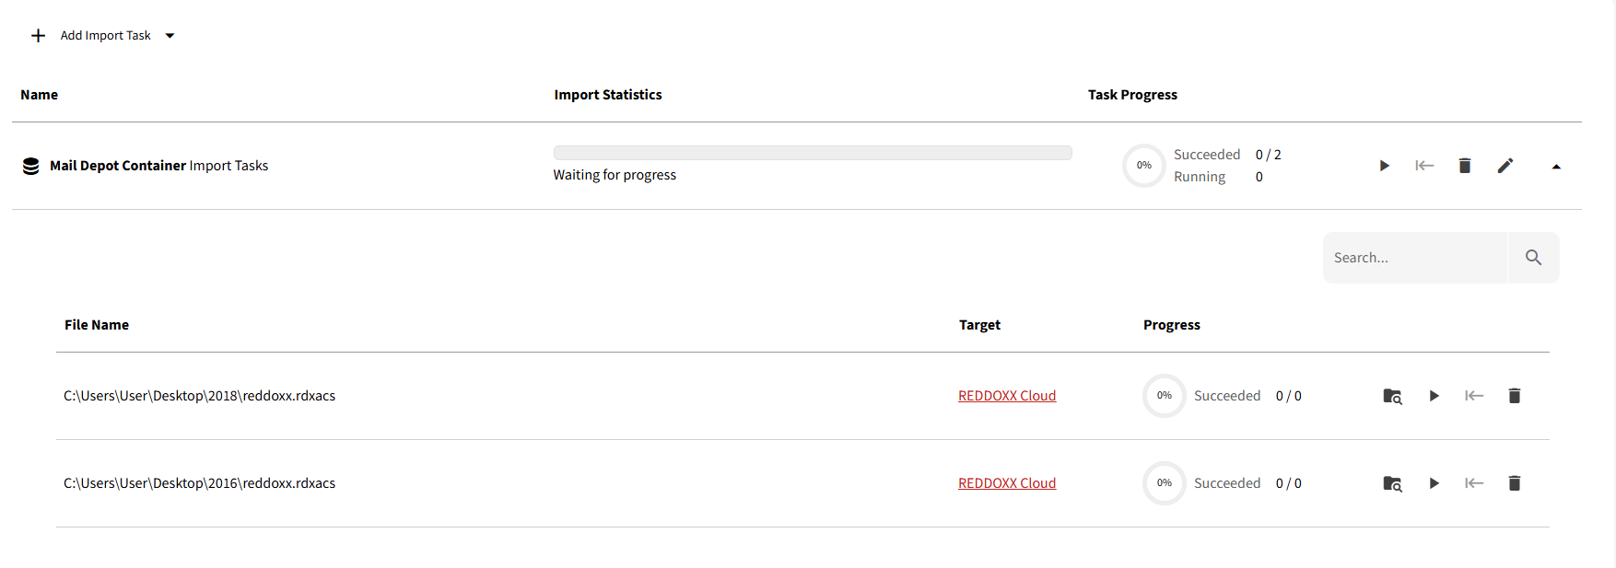Click the Name column header
The height and width of the screenshot is (568, 1616).
[x=40, y=95]
